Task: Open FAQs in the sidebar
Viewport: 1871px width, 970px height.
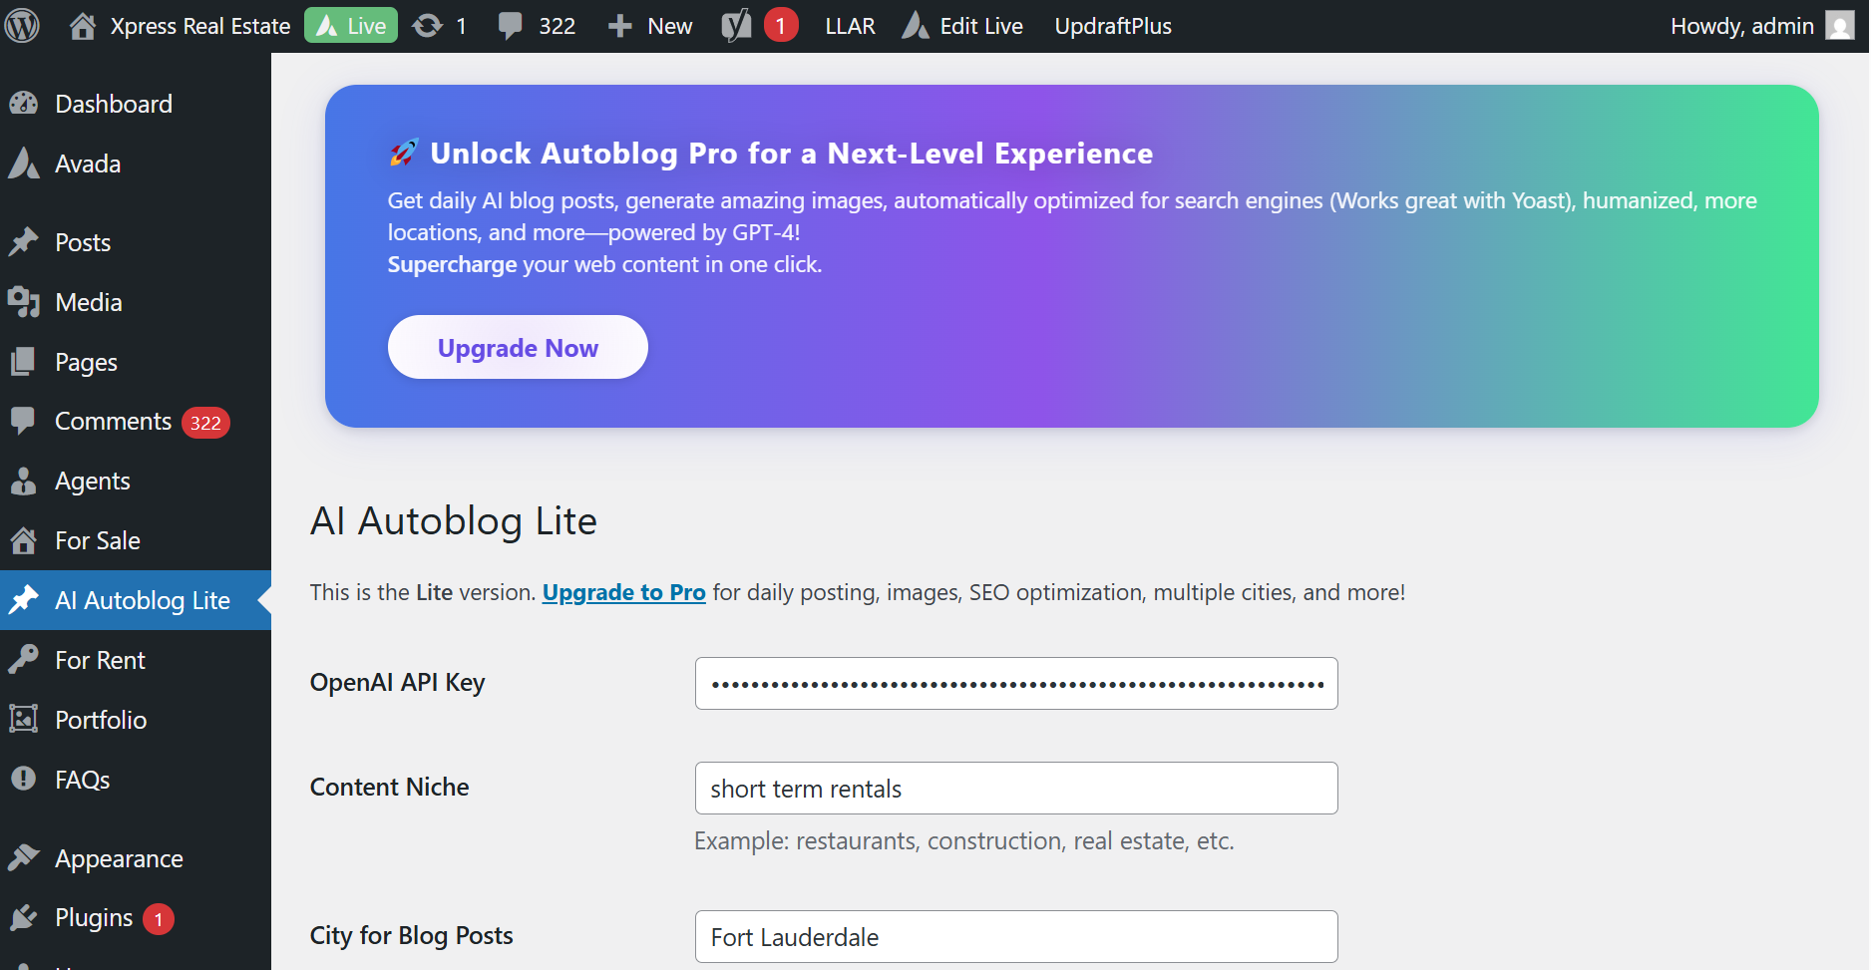Action: coord(82,780)
